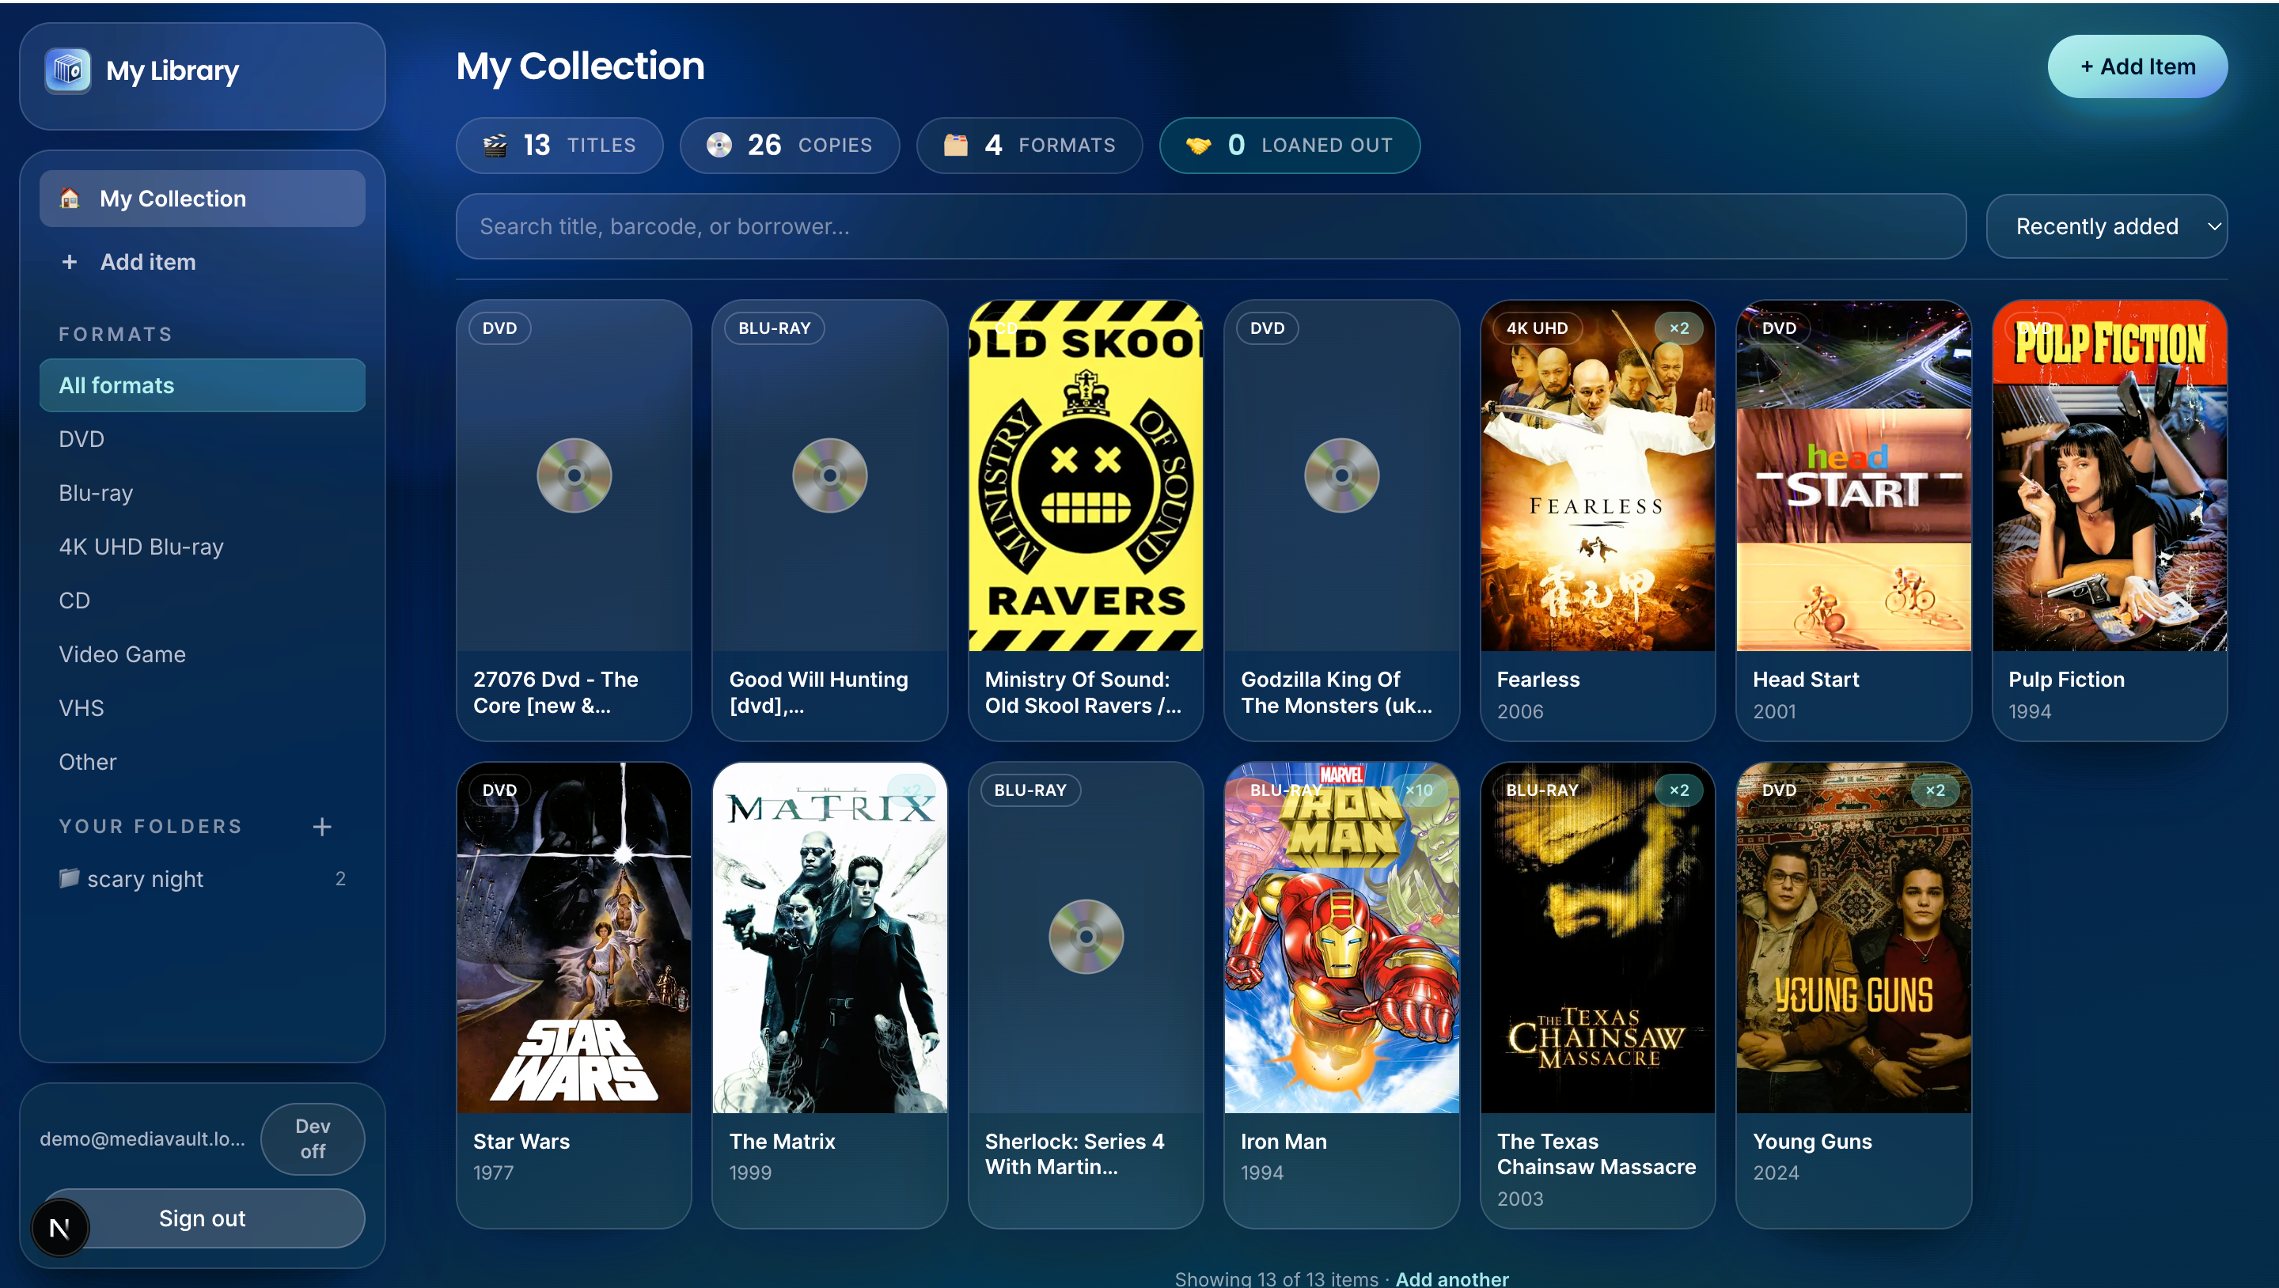The width and height of the screenshot is (2279, 1288).
Task: Open the Fearless poster thumbnail
Action: [x=1597, y=476]
